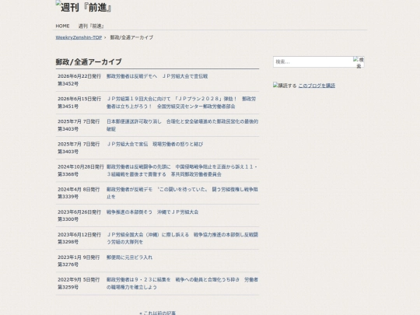
Task: Select the 2026年6月15日発行 第3451号 date text
Action: [x=79, y=103]
